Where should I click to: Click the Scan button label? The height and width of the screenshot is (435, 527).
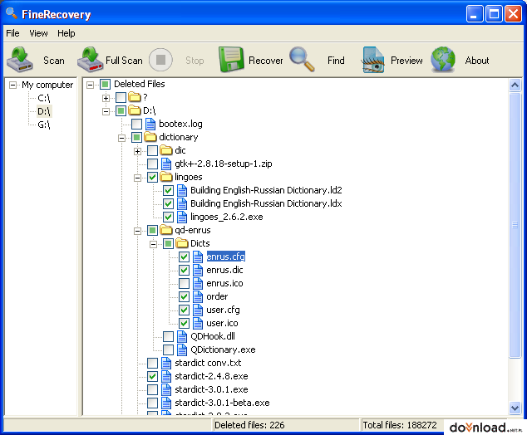pyautogui.click(x=54, y=61)
